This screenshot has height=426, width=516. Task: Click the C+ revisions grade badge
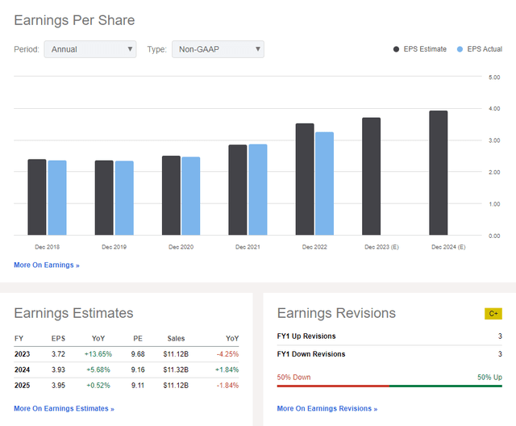[x=493, y=313]
